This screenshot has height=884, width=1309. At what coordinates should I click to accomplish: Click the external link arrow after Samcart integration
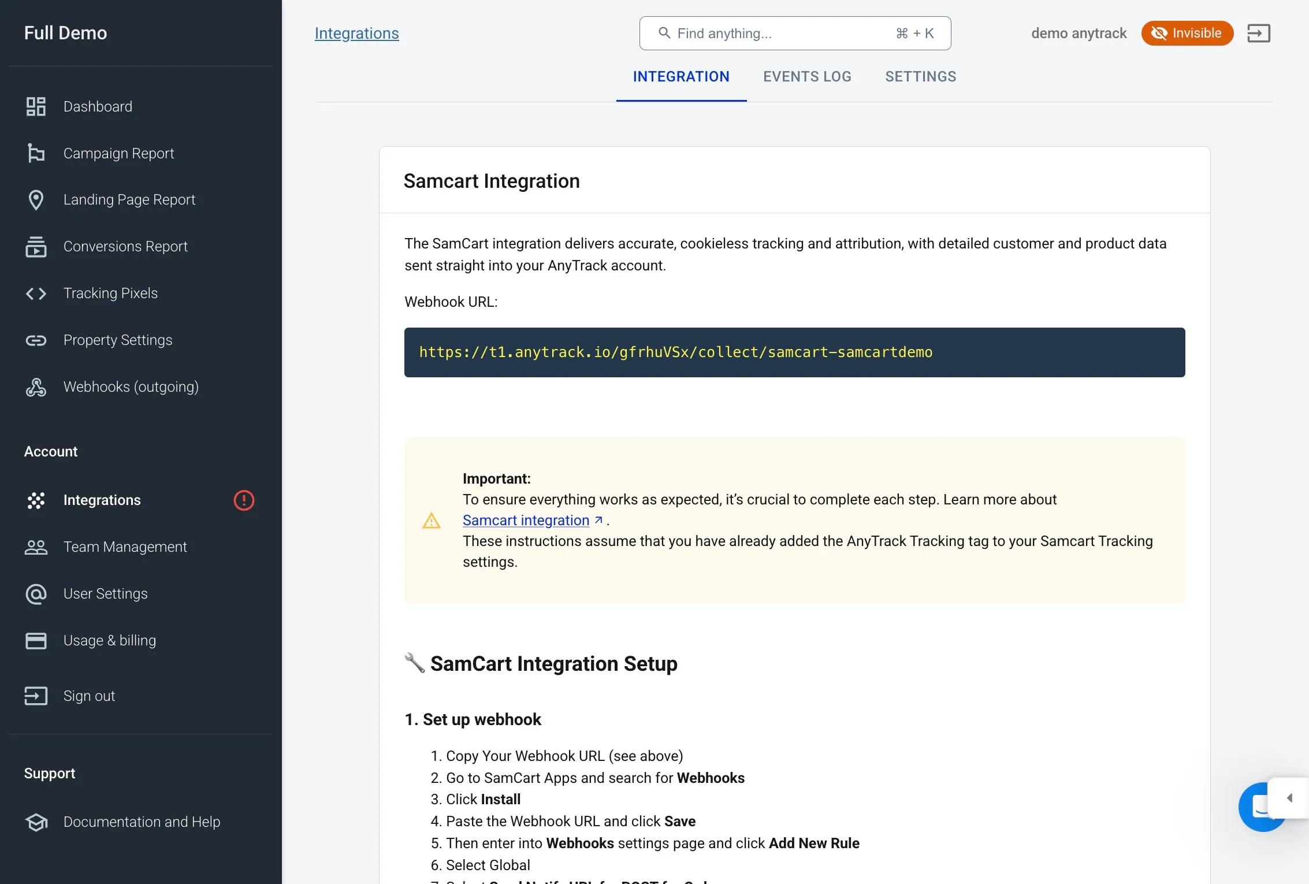point(598,520)
